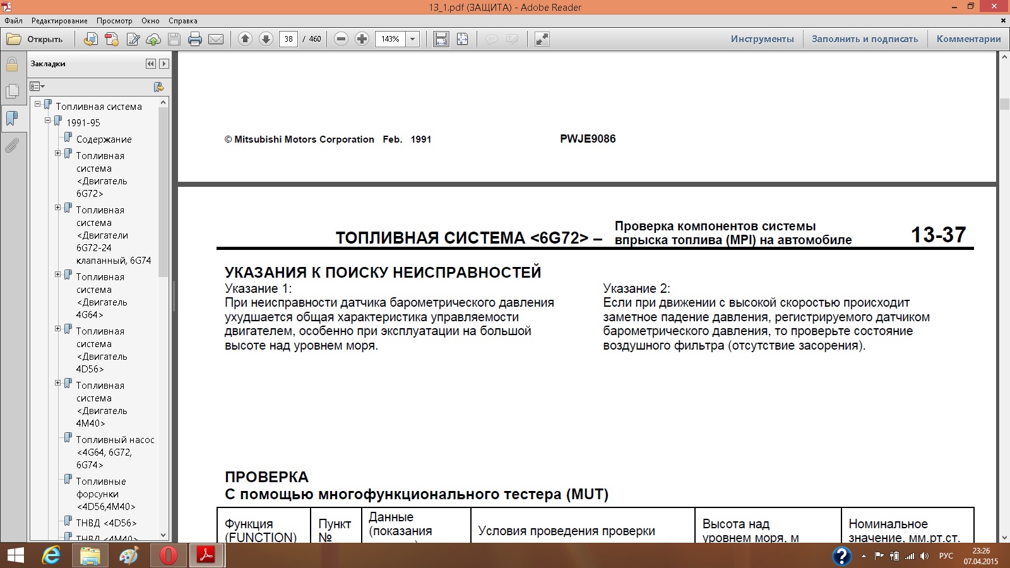Viewport: 1010px width, 568px height.
Task: Click the Инструменты pane button
Action: point(762,39)
